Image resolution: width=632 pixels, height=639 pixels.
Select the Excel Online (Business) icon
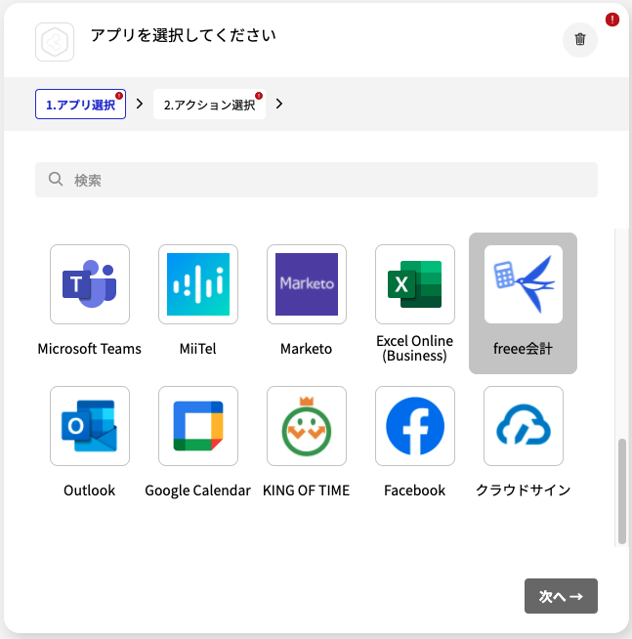point(415,284)
